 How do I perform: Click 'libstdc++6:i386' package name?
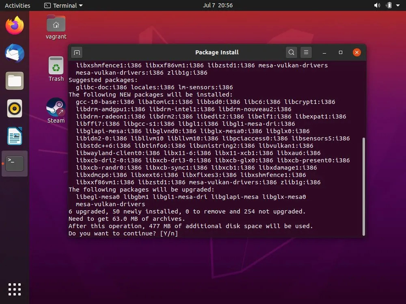pyautogui.click(x=103, y=146)
